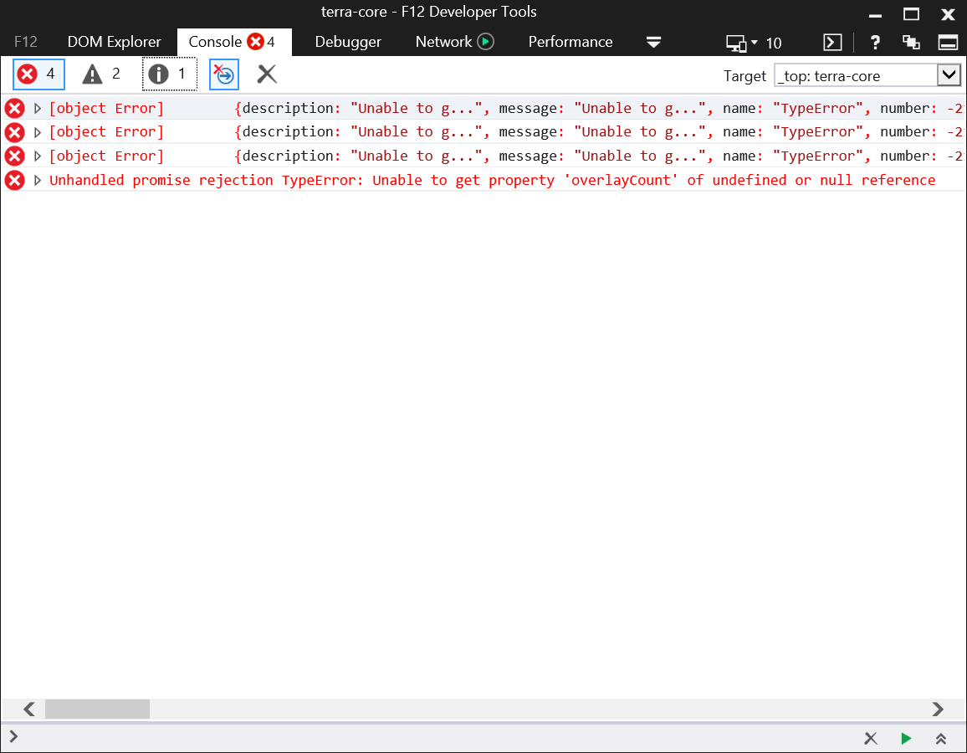Toggle the warnings filter showing 2 items
Image resolution: width=967 pixels, height=753 pixels.
(x=100, y=74)
